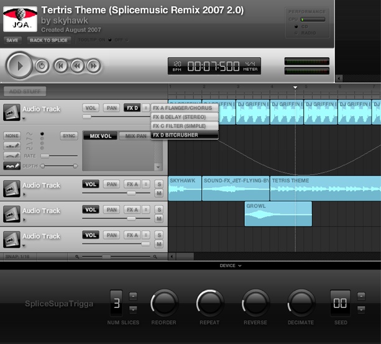This screenshot has width=381, height=344.
Task: Expand the first Audio Track disclosure arrow
Action: [x=25, y=117]
